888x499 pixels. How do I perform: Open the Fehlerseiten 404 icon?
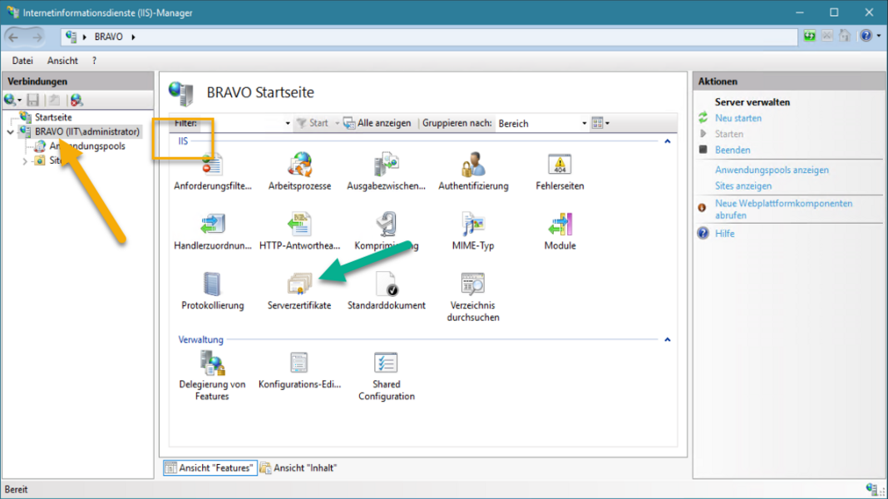[560, 166]
